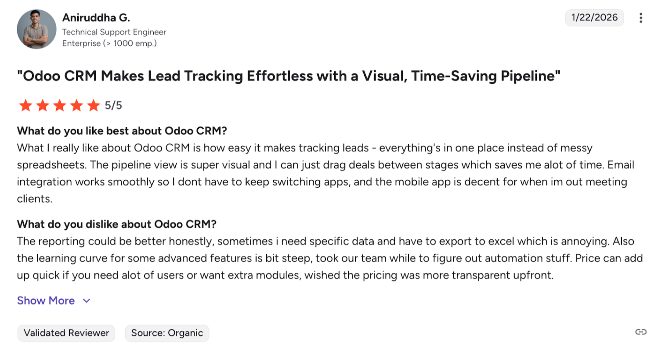
Task: Select the "What do you like best" heading
Action: [x=122, y=131]
